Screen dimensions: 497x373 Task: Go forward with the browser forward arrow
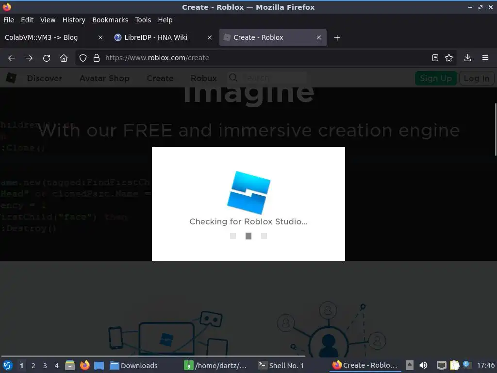[29, 58]
